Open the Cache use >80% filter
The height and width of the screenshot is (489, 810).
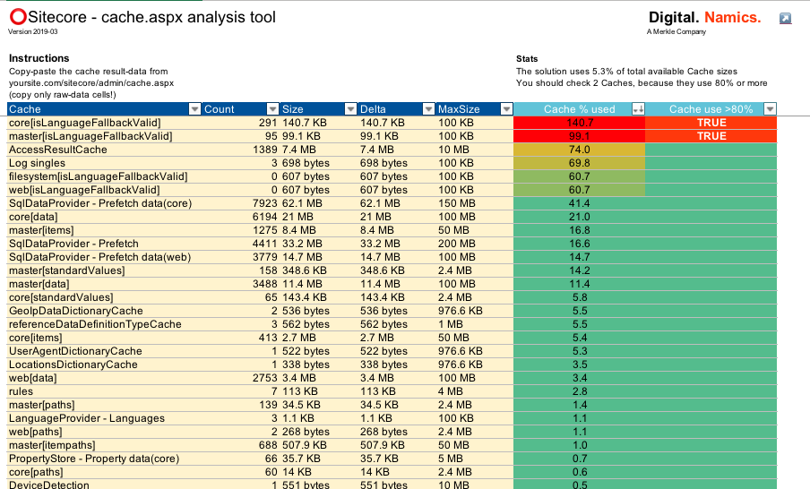pos(770,109)
